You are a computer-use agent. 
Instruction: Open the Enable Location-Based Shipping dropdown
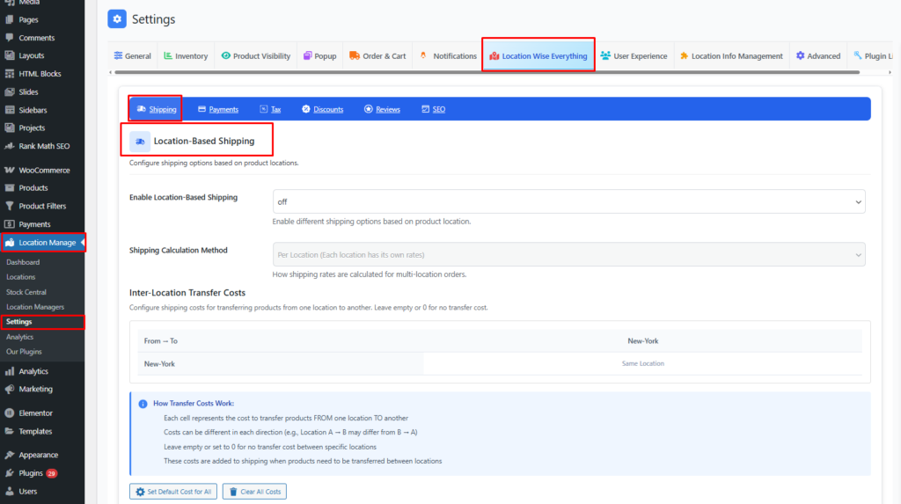(x=568, y=201)
